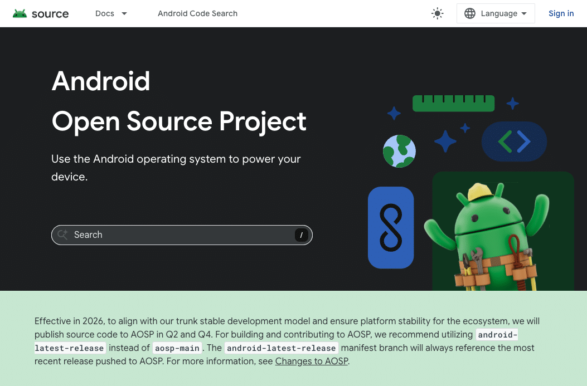The height and width of the screenshot is (386, 587).
Task: Open the Docs dropdown menu
Action: click(110, 13)
